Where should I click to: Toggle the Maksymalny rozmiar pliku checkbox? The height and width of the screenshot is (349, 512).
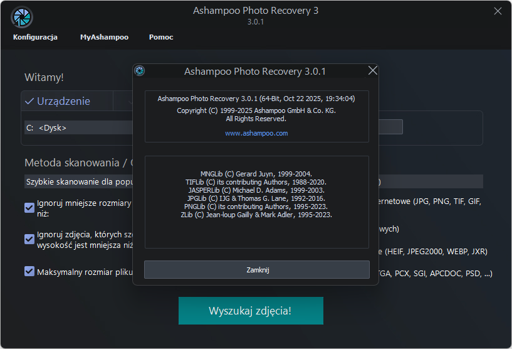coord(29,271)
